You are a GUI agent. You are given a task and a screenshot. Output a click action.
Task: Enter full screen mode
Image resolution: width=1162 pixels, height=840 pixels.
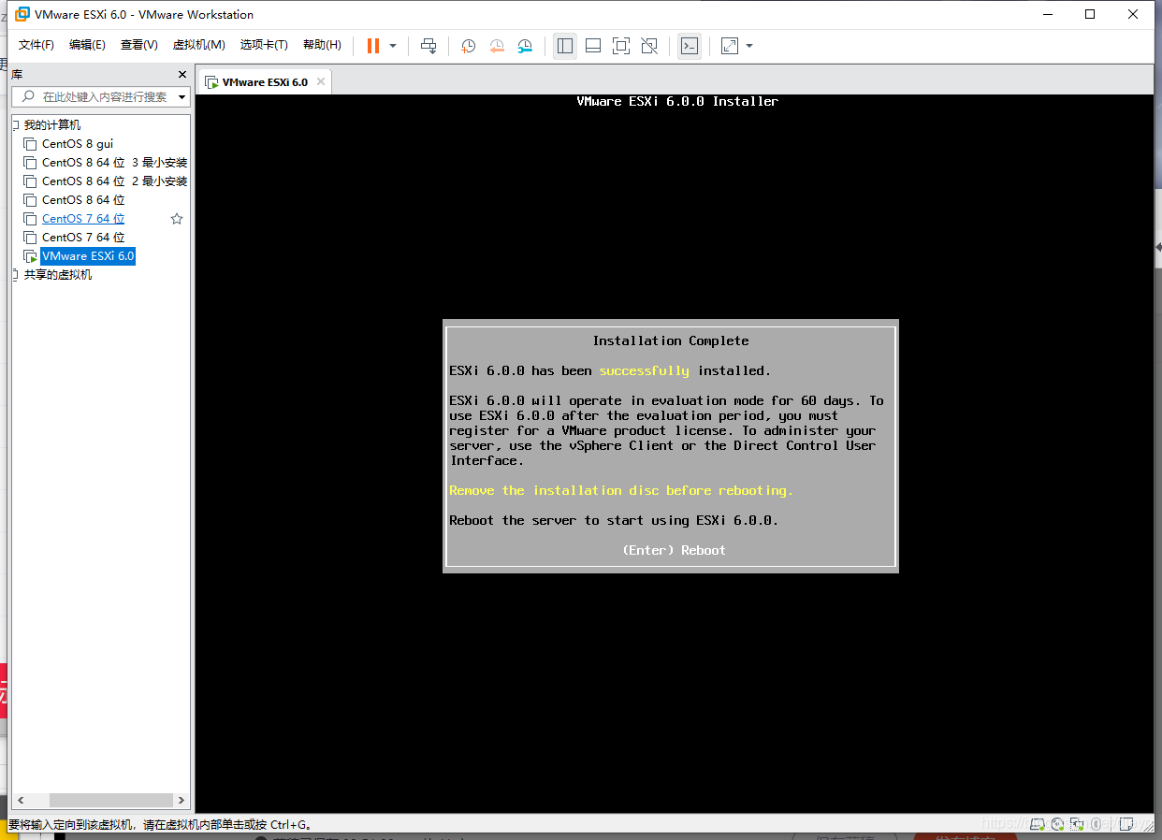click(621, 46)
